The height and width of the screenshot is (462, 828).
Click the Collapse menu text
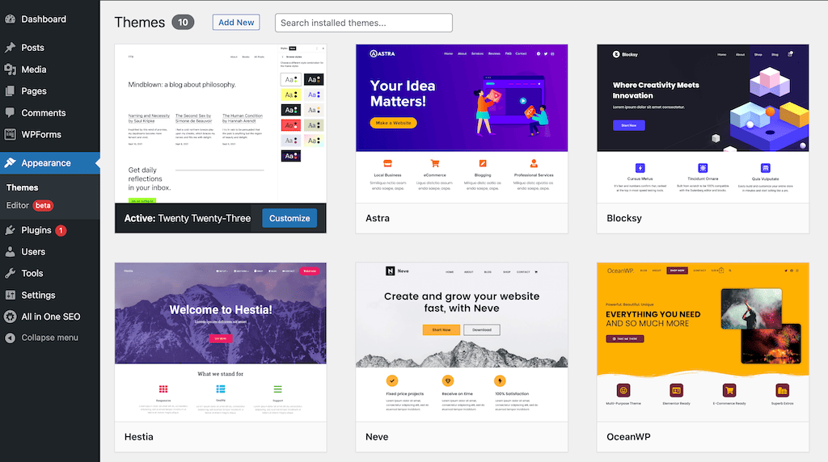[49, 338]
